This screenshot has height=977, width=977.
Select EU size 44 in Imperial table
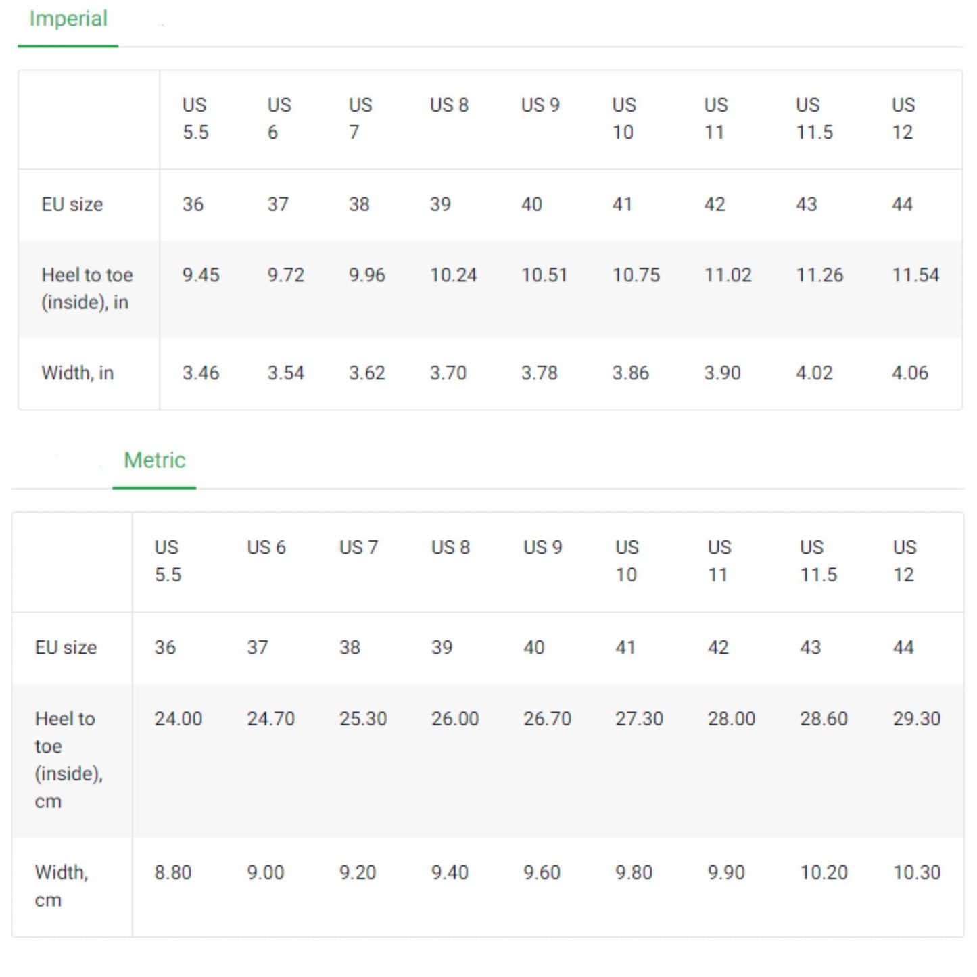pyautogui.click(x=904, y=204)
